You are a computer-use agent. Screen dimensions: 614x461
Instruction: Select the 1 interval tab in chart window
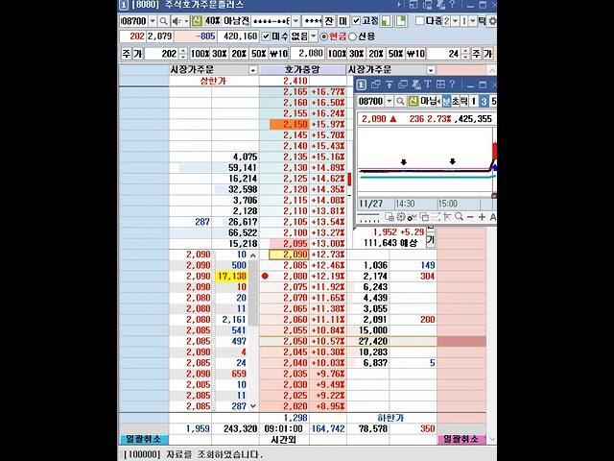(x=473, y=101)
